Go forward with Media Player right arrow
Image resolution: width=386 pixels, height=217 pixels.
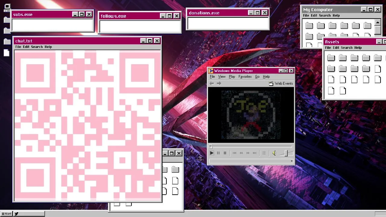pyautogui.click(x=219, y=83)
